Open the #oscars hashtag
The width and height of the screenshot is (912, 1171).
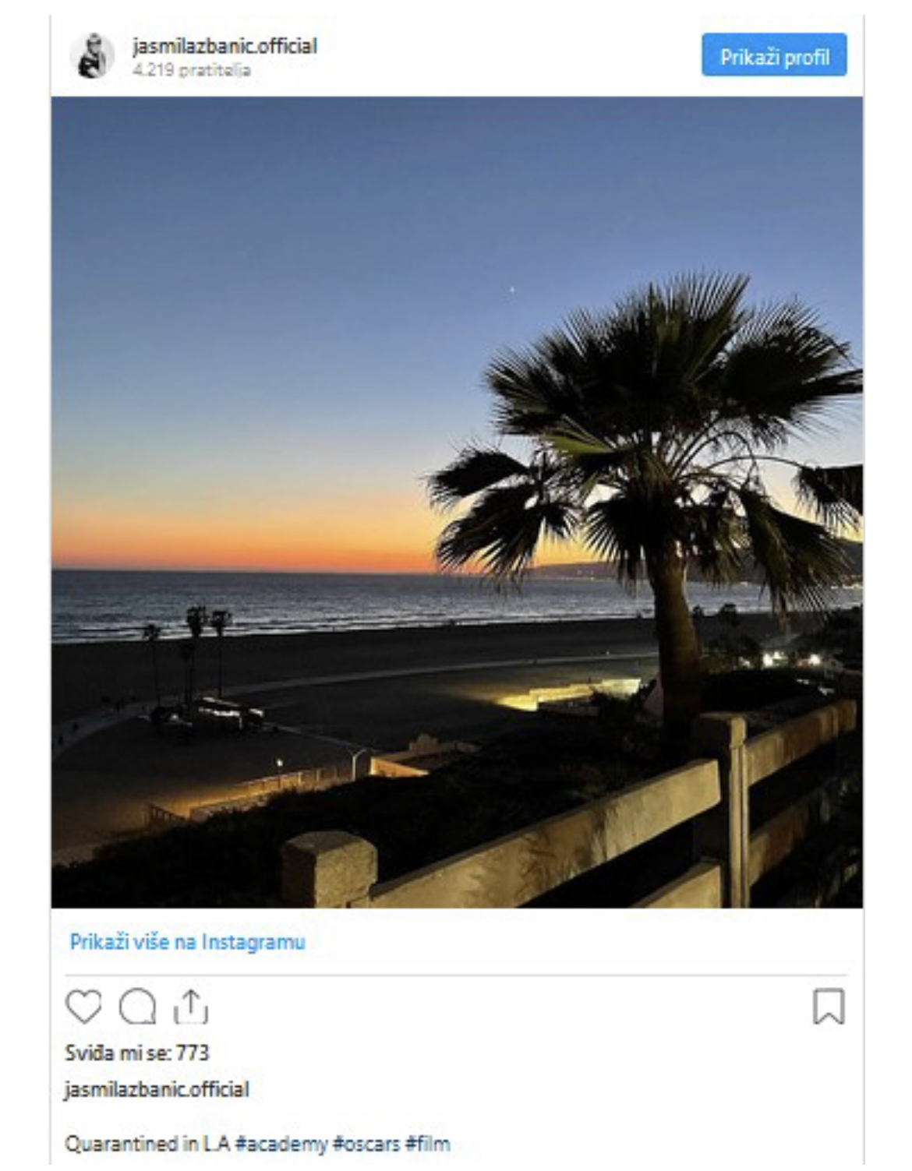(366, 1144)
